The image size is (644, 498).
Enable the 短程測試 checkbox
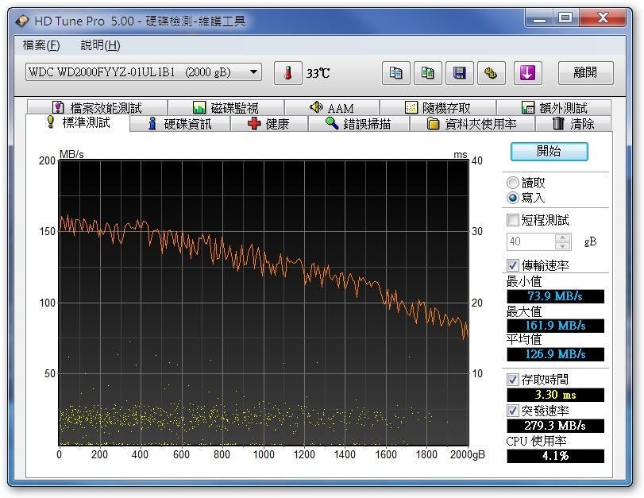click(x=513, y=220)
